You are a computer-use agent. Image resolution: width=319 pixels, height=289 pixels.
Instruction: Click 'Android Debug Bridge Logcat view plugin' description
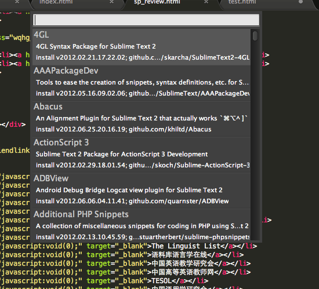[129, 190]
